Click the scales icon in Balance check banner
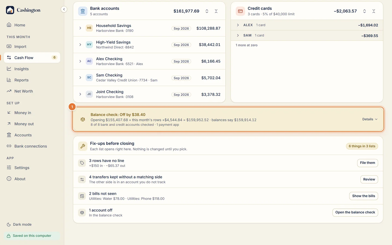 tap(83, 119)
